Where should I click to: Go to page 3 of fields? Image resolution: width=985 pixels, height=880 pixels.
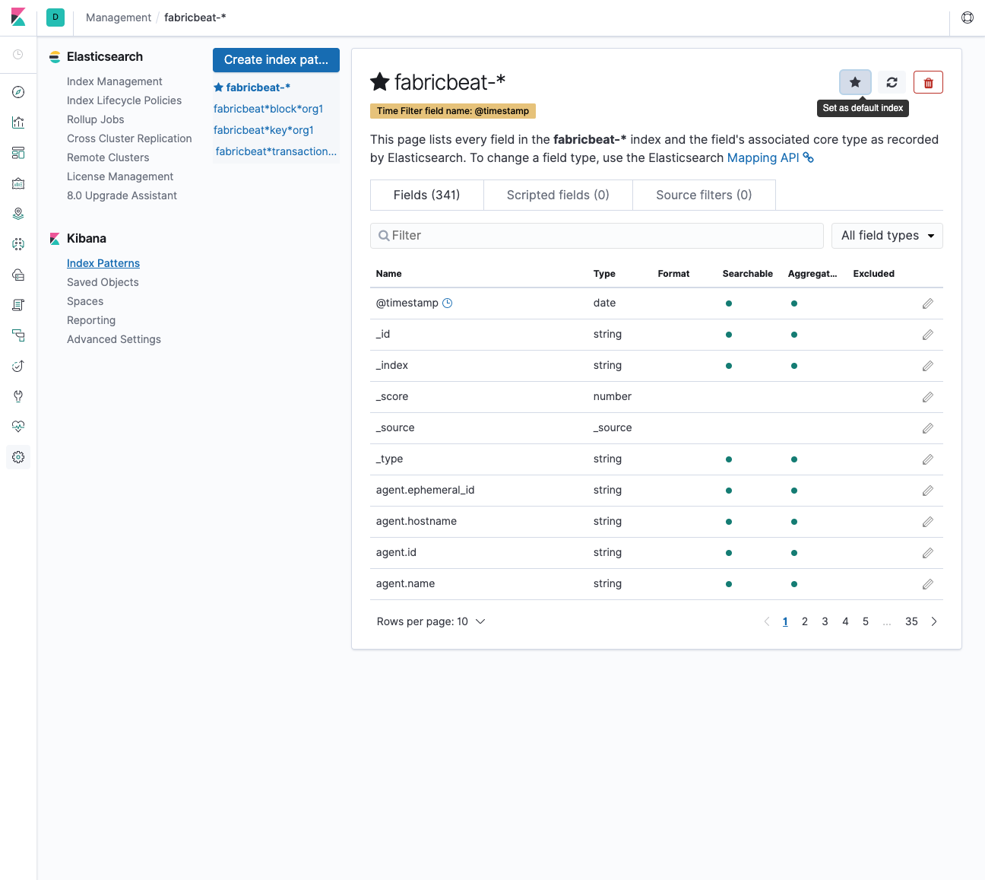[x=825, y=621]
